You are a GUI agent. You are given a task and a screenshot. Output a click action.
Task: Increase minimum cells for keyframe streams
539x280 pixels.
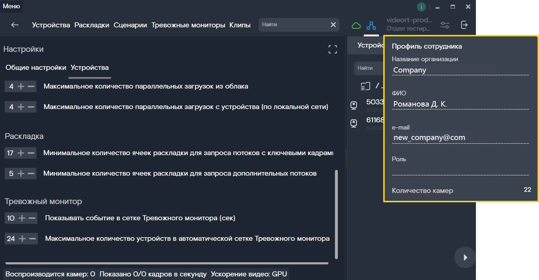click(21, 153)
